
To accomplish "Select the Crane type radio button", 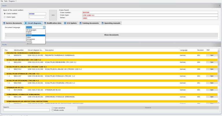I will [4, 17].
